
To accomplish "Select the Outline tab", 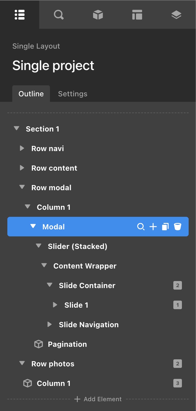I will coord(31,94).
